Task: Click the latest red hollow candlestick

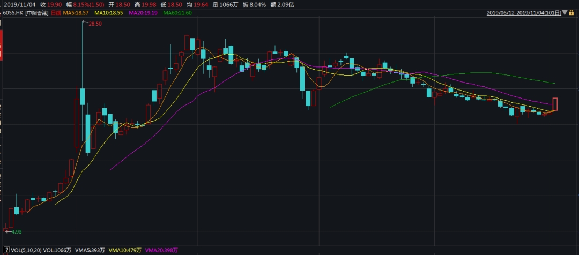Action: click(x=555, y=104)
